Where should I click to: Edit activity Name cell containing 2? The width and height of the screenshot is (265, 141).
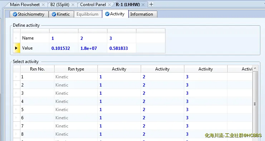pyautogui.click(x=93, y=38)
